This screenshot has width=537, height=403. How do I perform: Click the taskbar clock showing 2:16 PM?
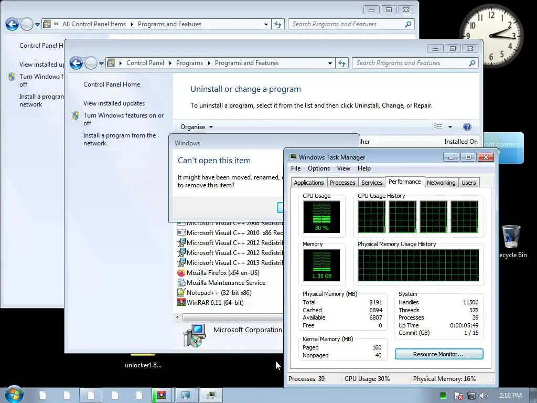[510, 396]
